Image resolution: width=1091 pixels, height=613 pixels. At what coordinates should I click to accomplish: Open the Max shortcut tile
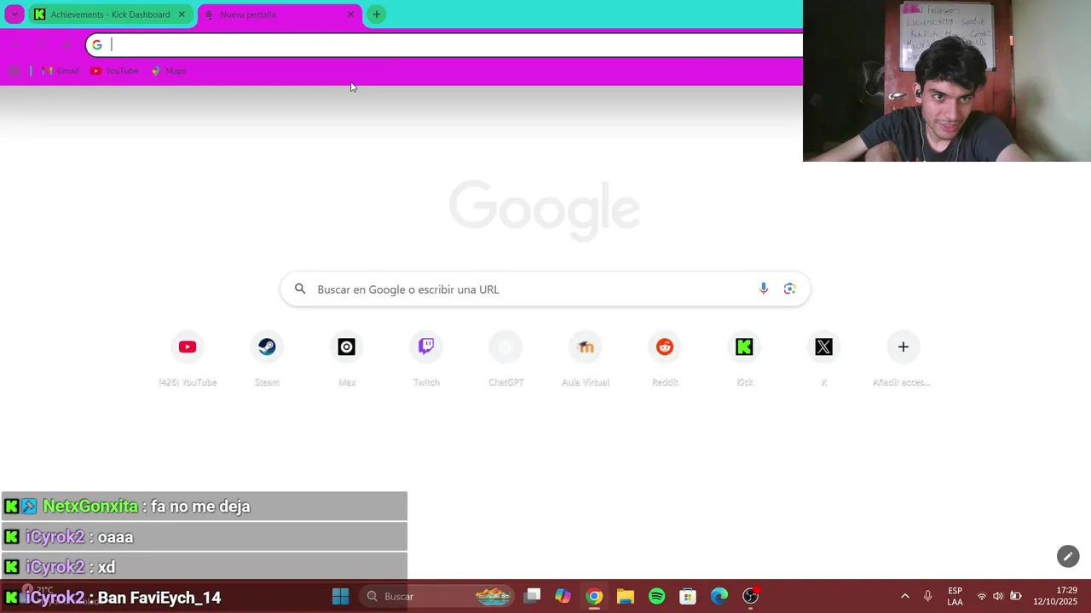(347, 347)
